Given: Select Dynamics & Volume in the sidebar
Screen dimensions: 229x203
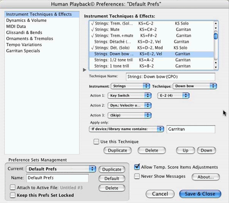Looking at the screenshot, I should 26,20.
